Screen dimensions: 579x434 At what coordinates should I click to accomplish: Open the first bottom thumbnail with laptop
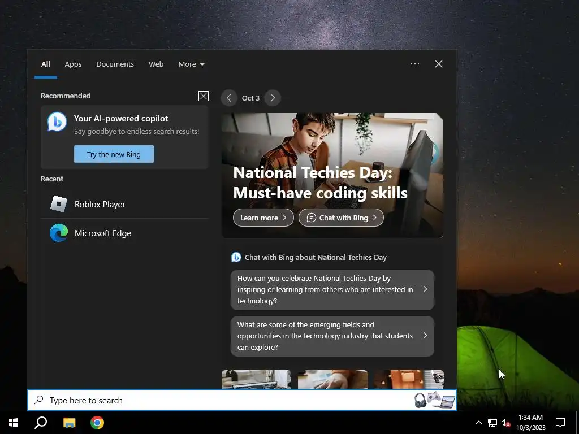(256, 379)
